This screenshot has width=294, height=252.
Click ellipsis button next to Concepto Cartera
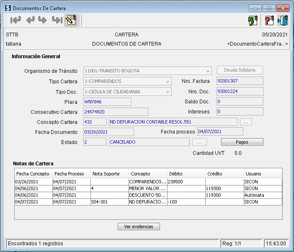point(246,122)
